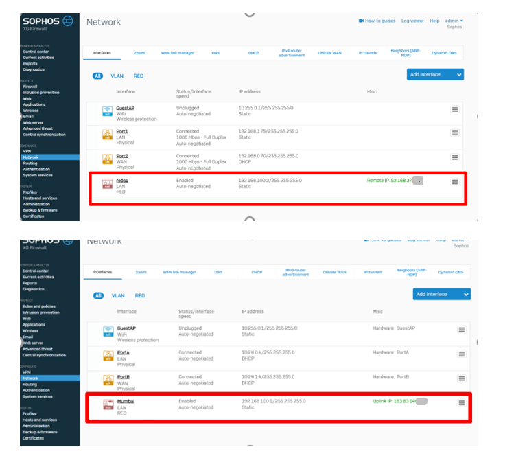Click the reds1 RED interface icon
The image size is (527, 456).
click(x=107, y=183)
